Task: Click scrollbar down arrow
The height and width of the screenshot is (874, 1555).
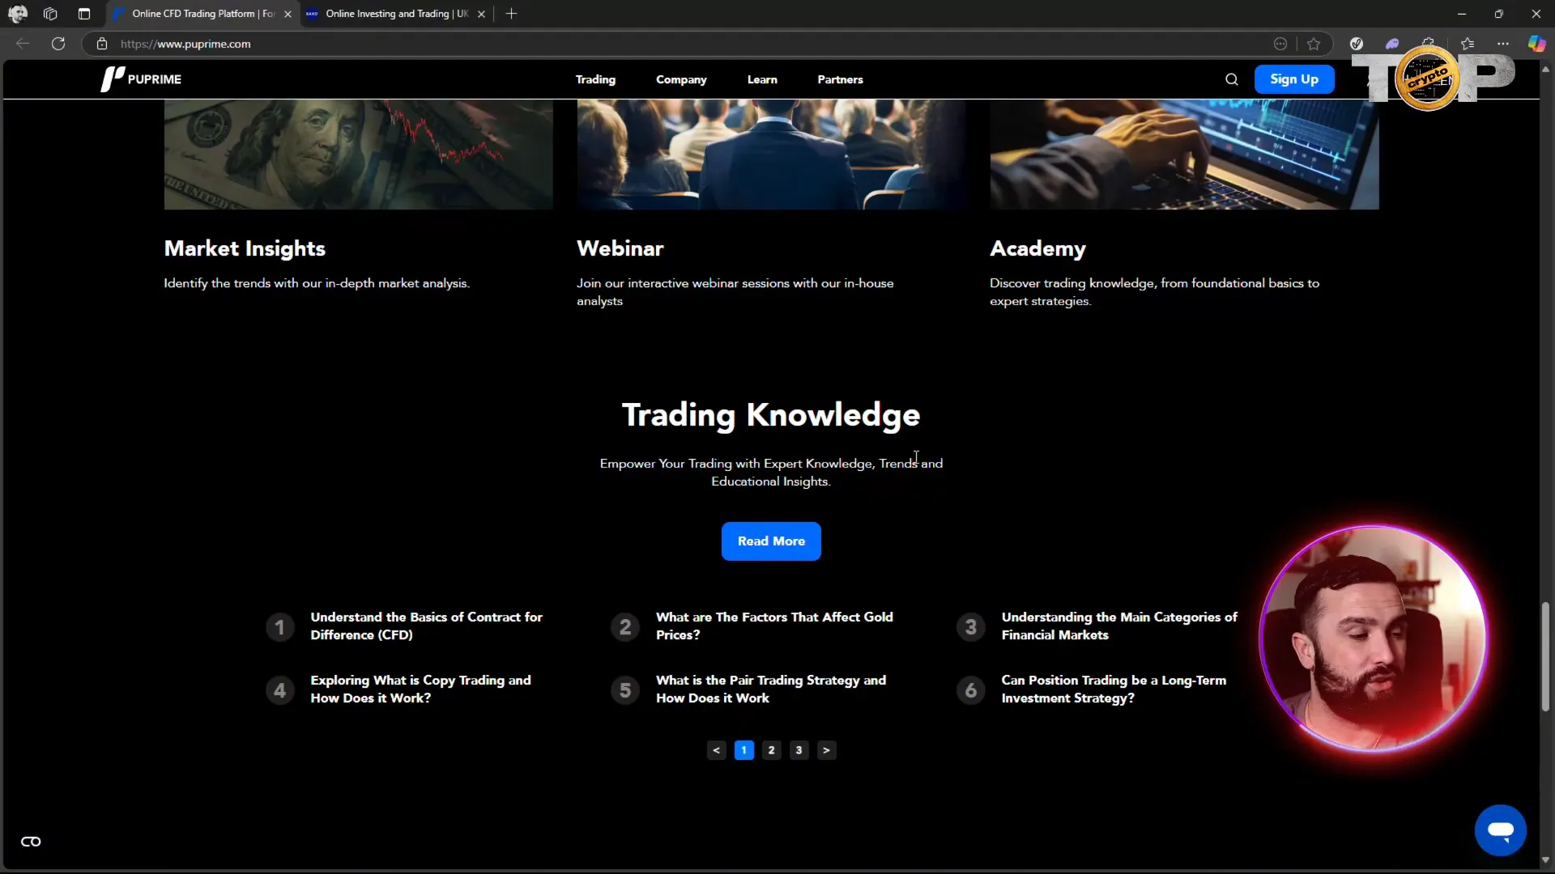Action: click(x=1545, y=860)
